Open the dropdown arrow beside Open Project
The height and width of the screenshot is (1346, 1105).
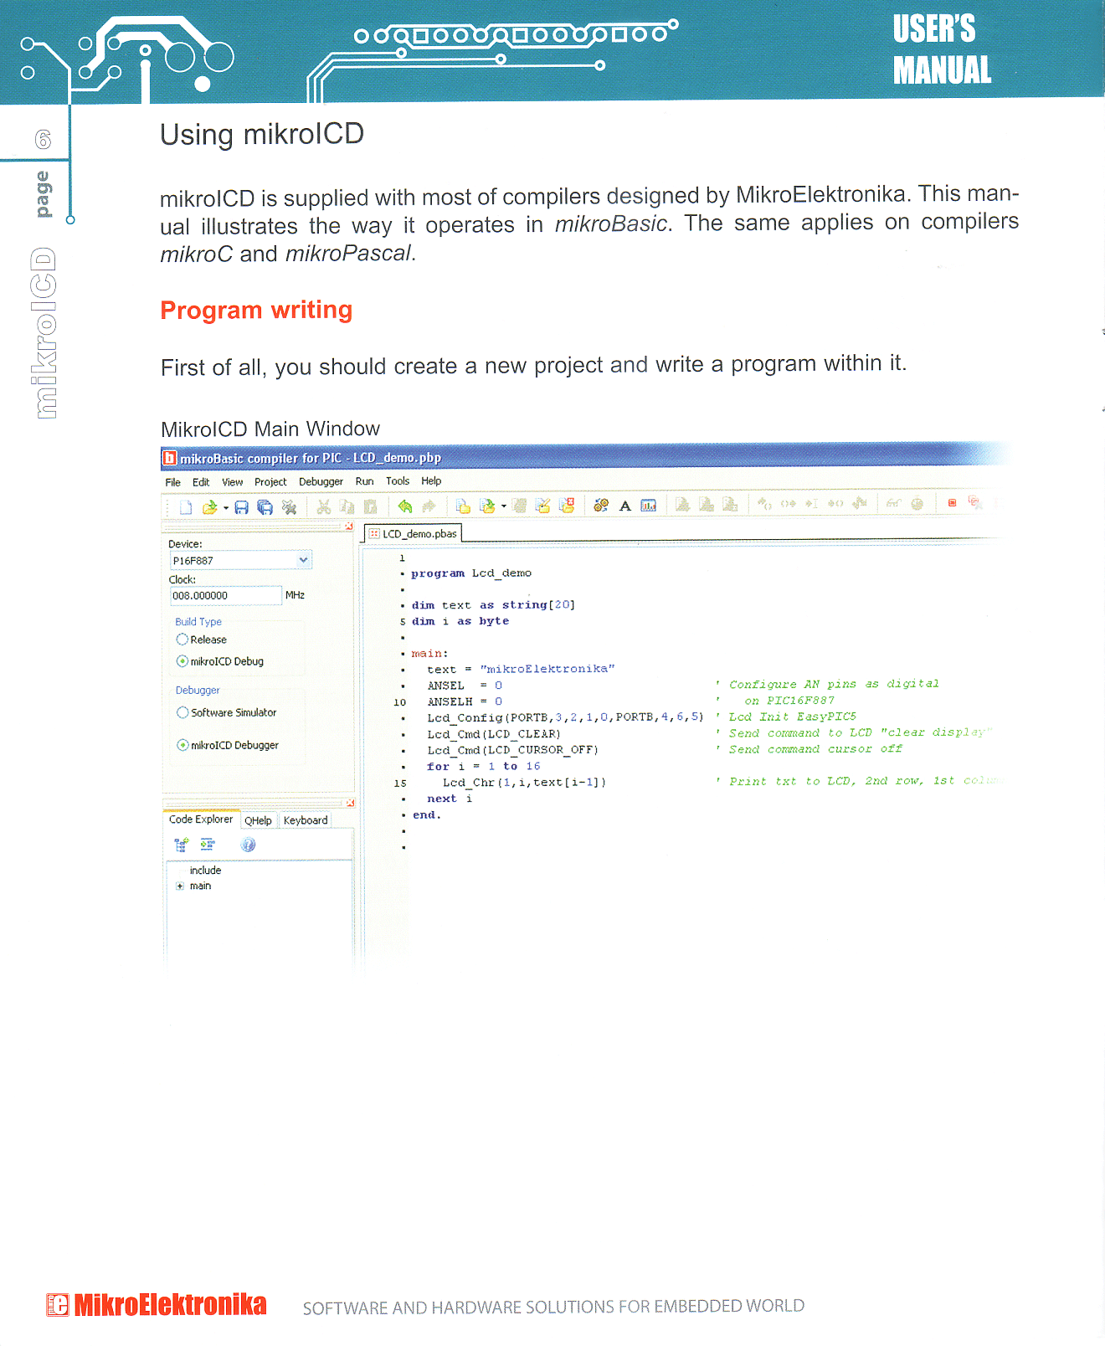503,506
